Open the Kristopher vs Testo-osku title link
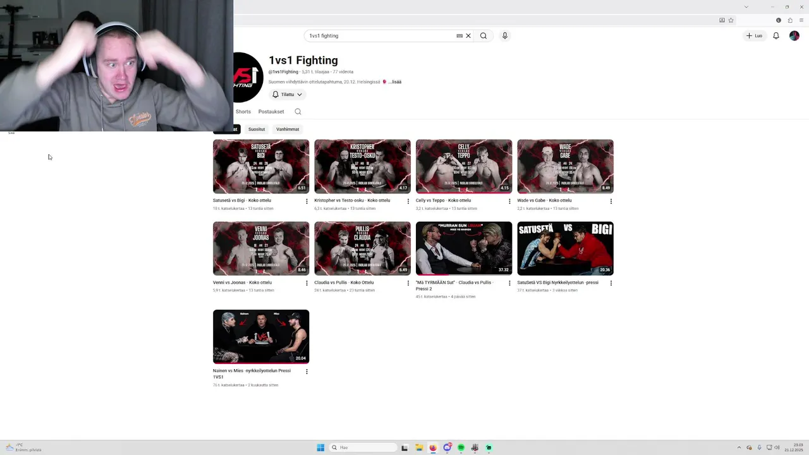The image size is (809, 455). 352,200
